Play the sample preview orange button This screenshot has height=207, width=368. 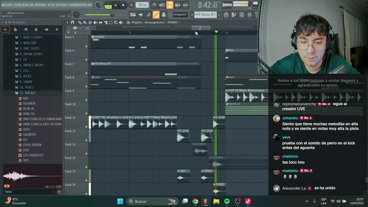7,186
